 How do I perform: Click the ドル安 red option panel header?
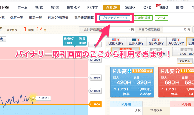(x=176, y=71)
